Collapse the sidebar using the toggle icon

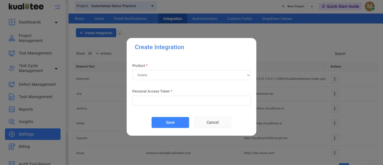coord(58,7)
